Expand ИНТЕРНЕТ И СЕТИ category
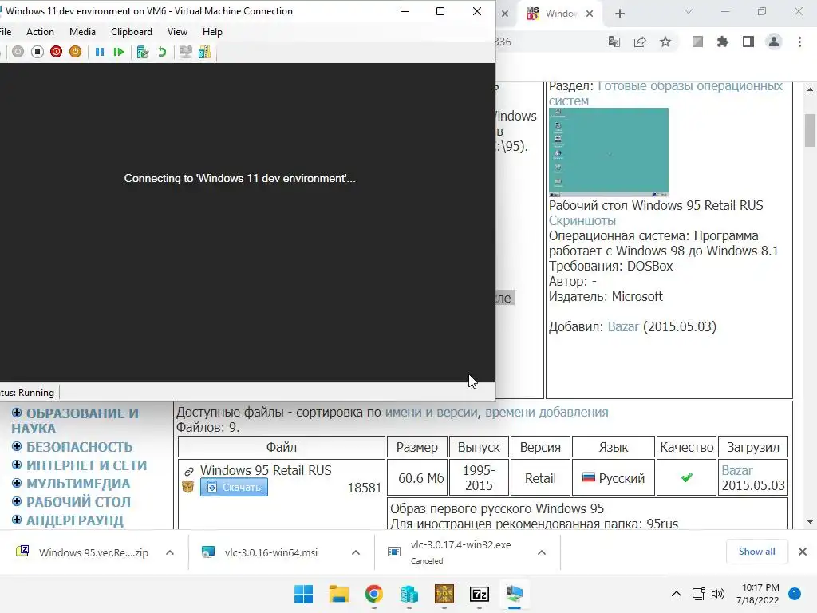The height and width of the screenshot is (613, 817). pyautogui.click(x=17, y=465)
